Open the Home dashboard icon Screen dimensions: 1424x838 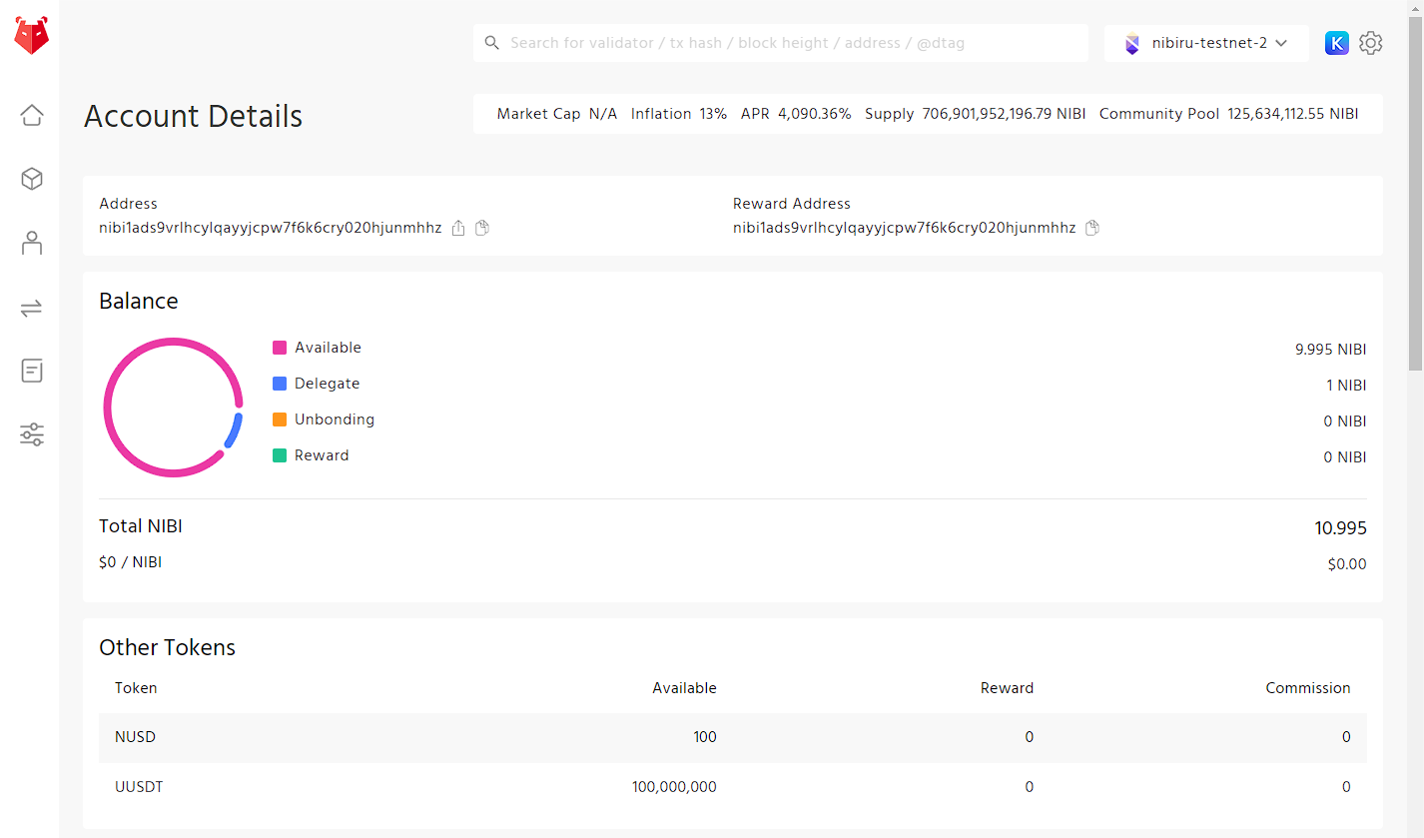(31, 115)
